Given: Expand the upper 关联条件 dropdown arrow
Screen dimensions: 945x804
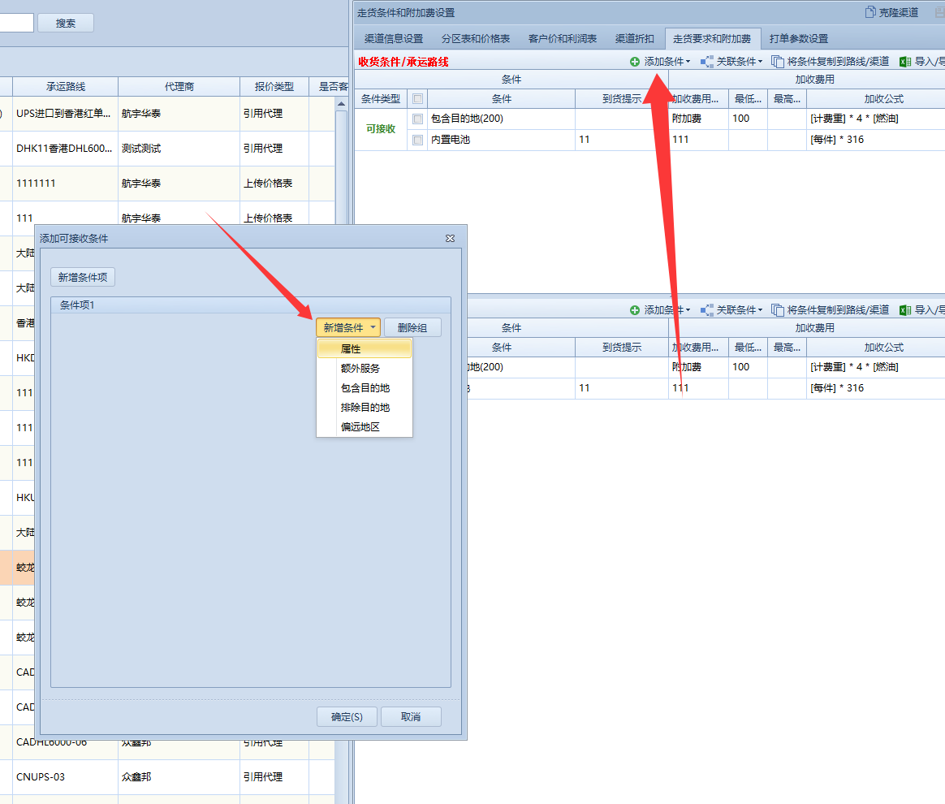Looking at the screenshot, I should pos(761,62).
